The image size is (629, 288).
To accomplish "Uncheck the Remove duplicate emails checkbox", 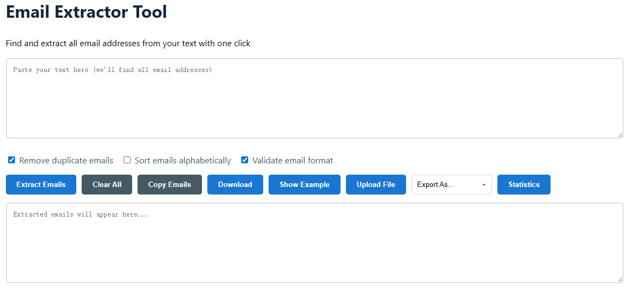I will point(12,160).
